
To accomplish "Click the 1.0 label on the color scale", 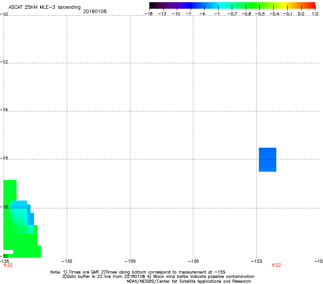I will click(x=315, y=14).
